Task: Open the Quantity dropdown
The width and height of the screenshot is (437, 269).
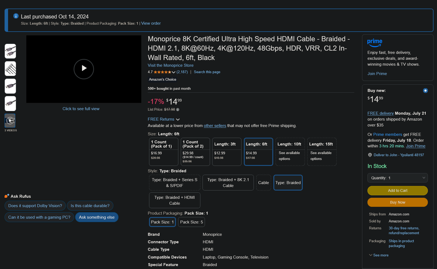Action: pos(398,178)
